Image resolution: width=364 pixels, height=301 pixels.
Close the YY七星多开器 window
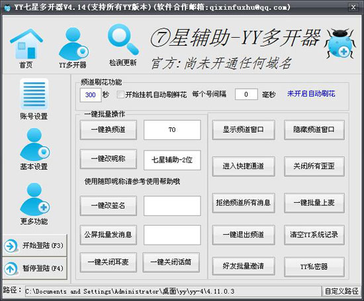[x=353, y=7]
